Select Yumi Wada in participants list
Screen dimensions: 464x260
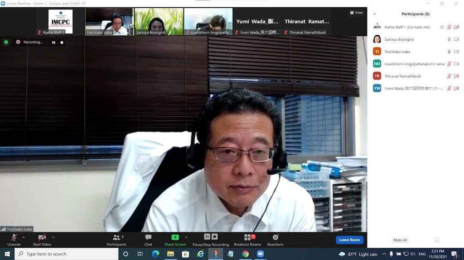416,88
